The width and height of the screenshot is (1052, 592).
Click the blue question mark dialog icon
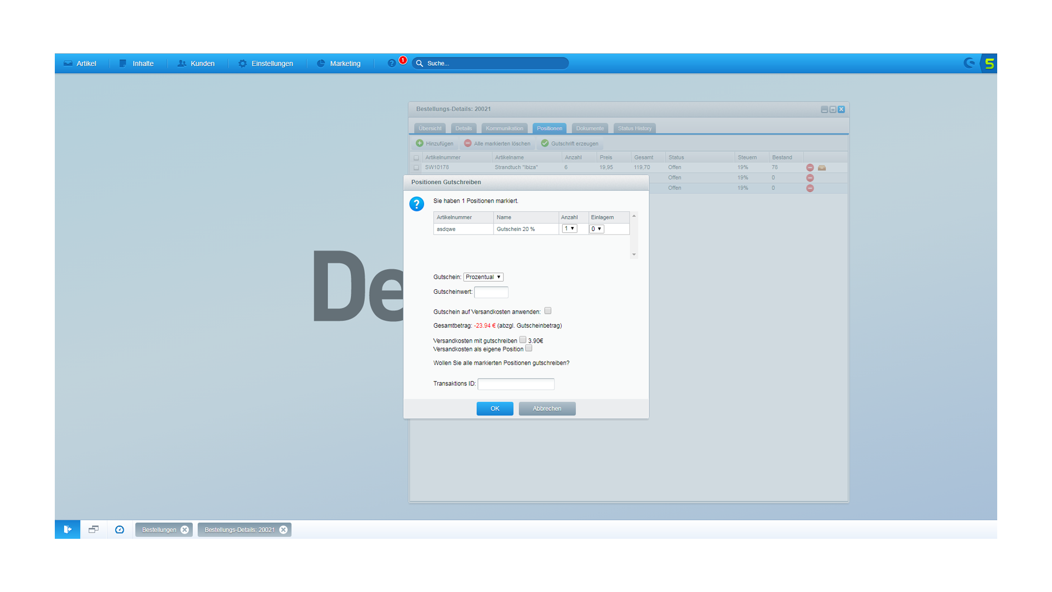coord(416,204)
